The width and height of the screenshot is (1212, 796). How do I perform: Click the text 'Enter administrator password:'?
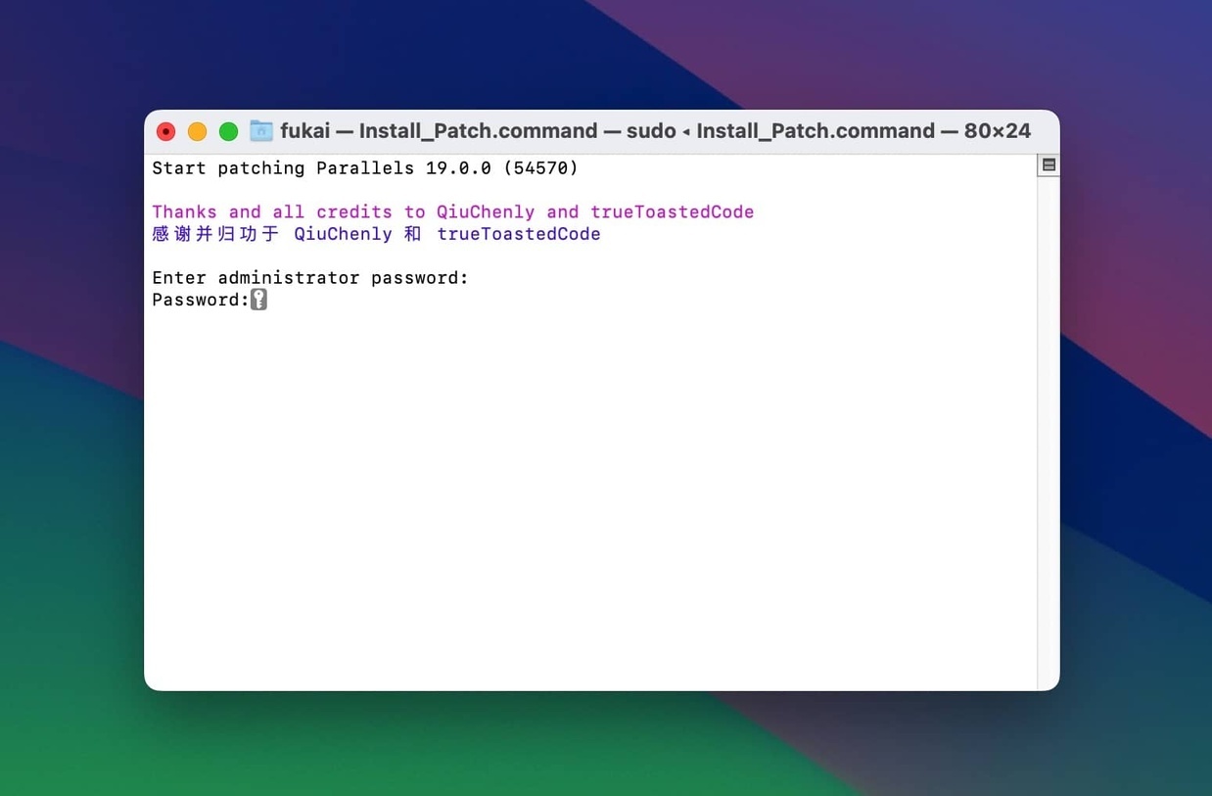coord(310,278)
